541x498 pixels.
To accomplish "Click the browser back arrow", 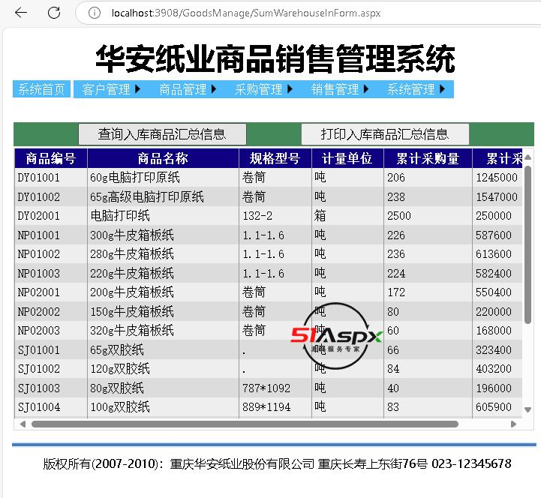I will 21,13.
